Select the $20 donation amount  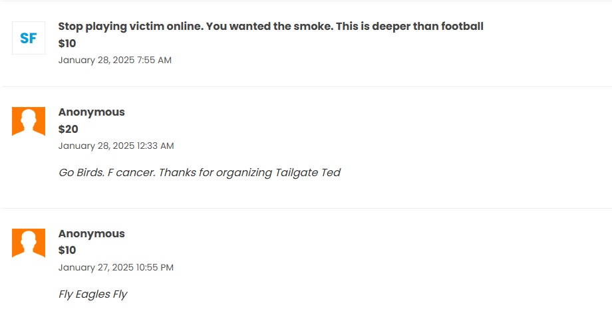click(x=68, y=129)
